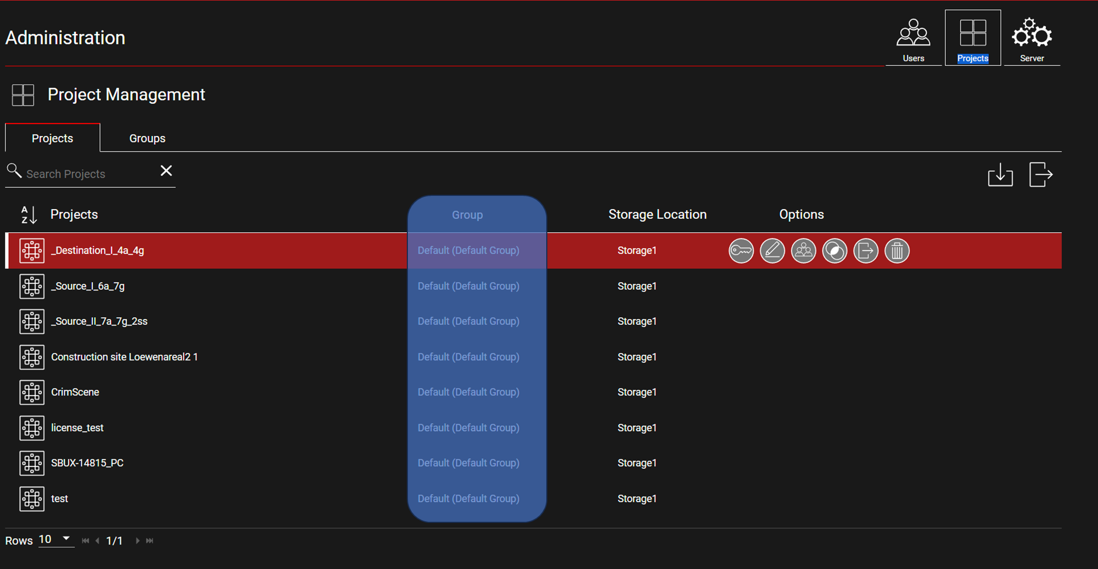Select the CrimScene project row

click(75, 392)
